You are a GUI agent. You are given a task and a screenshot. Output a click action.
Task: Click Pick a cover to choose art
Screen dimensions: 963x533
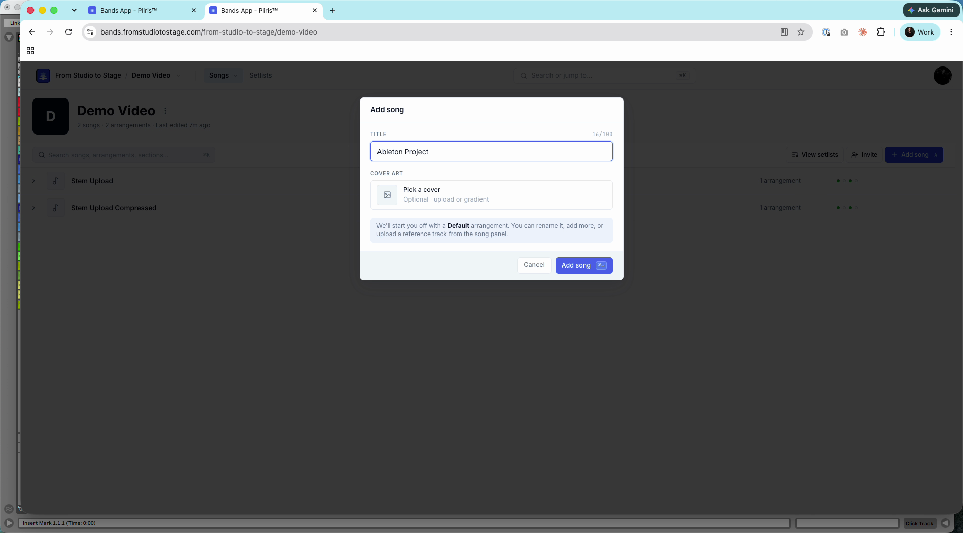click(x=491, y=195)
